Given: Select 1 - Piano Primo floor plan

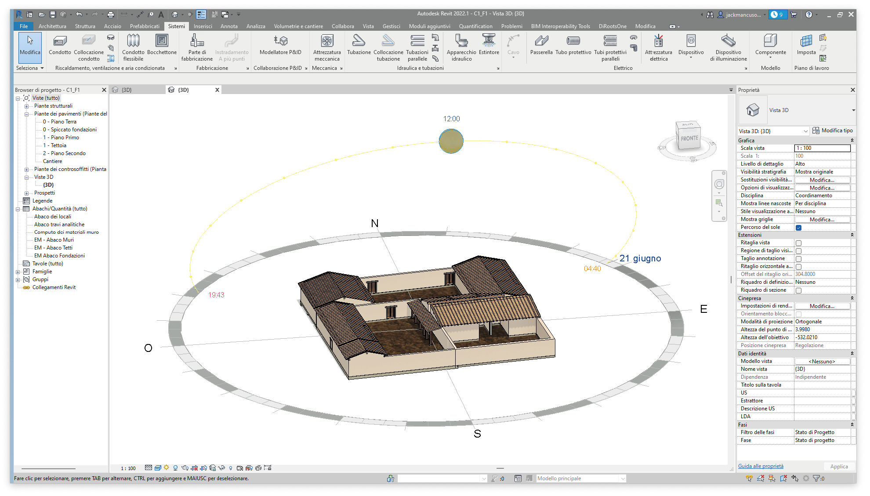Looking at the screenshot, I should 61,138.
